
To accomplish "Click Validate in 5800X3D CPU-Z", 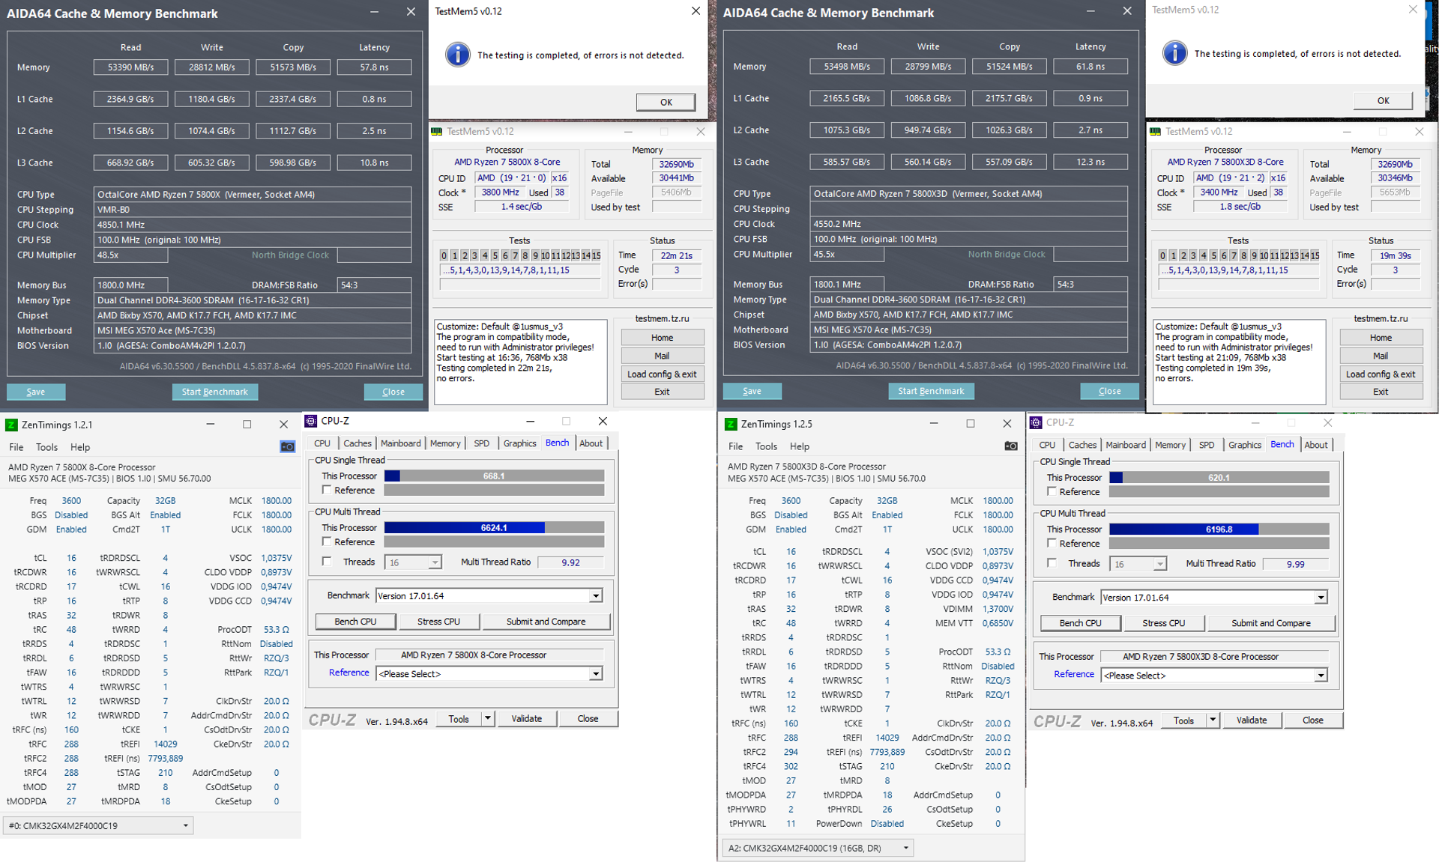I will click(1252, 720).
